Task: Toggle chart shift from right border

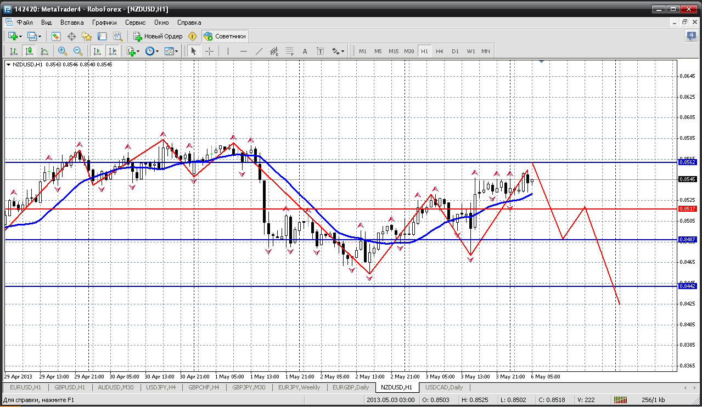Action: 113,51
